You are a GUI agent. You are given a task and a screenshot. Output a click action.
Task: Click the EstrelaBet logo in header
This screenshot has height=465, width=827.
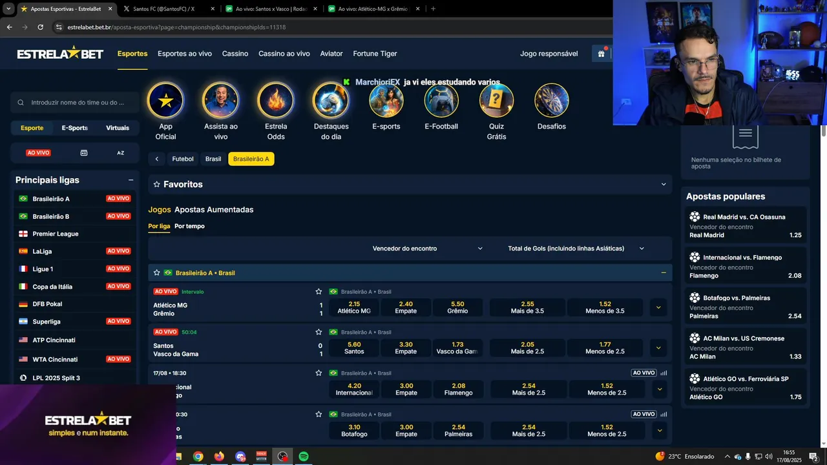click(60, 54)
